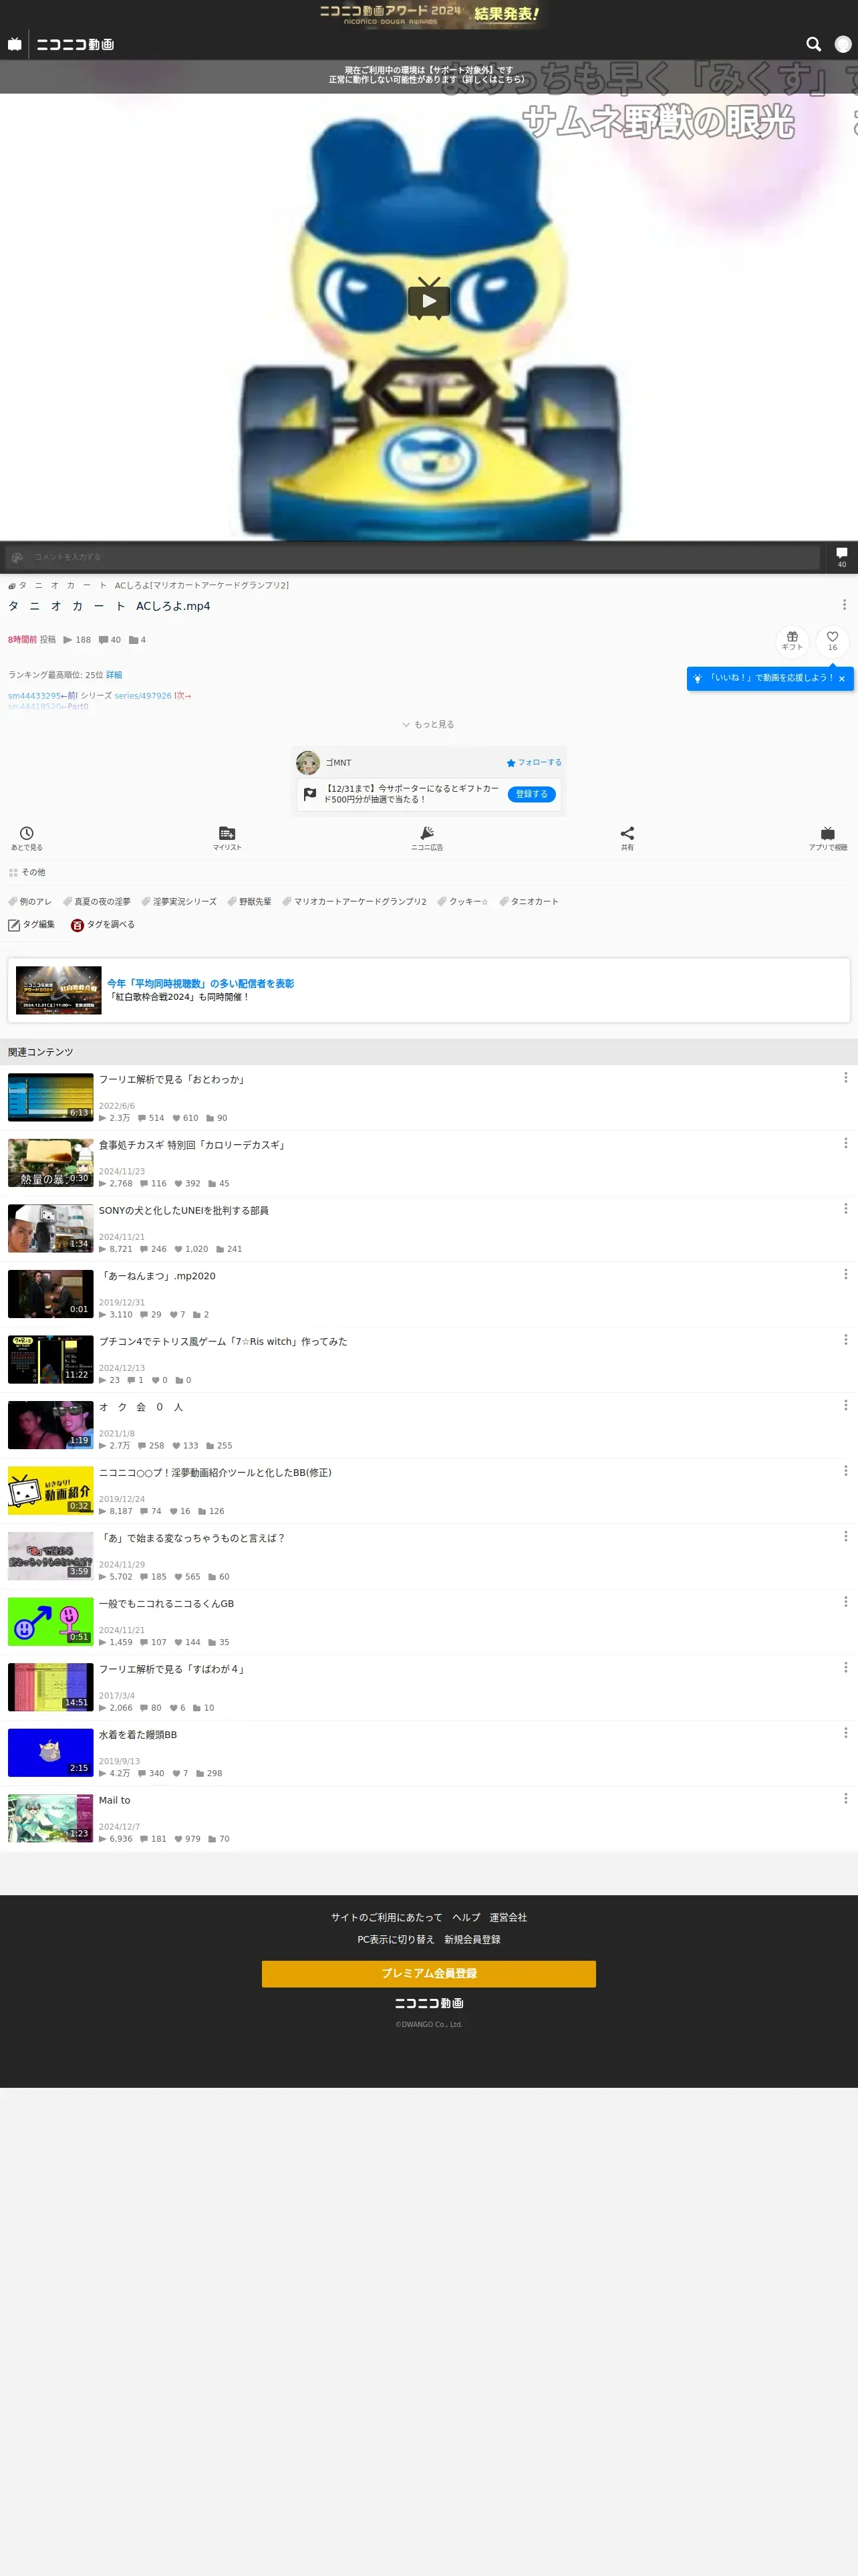Open サイトのご利用にあたって footer link
This screenshot has width=858, height=2576.
(386, 1917)
